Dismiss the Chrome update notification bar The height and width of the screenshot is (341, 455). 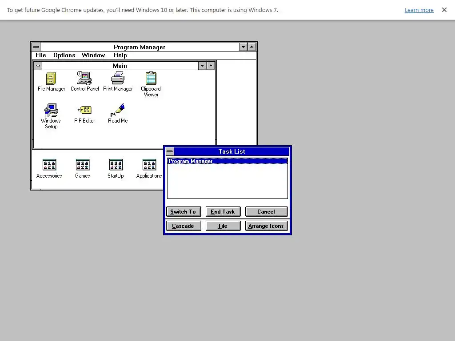pyautogui.click(x=444, y=10)
